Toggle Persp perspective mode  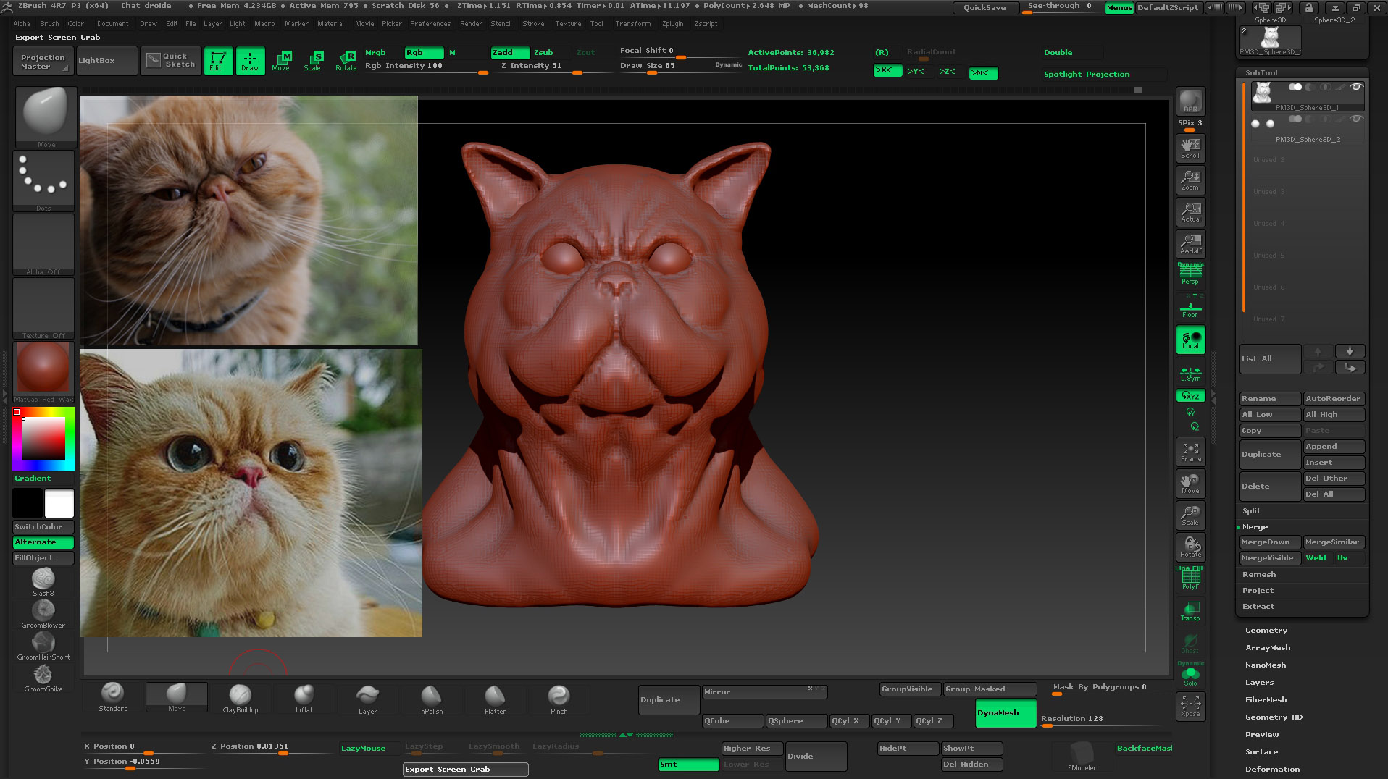1190,274
